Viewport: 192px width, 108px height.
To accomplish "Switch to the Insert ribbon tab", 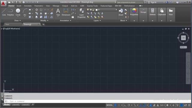I will point(19,6).
